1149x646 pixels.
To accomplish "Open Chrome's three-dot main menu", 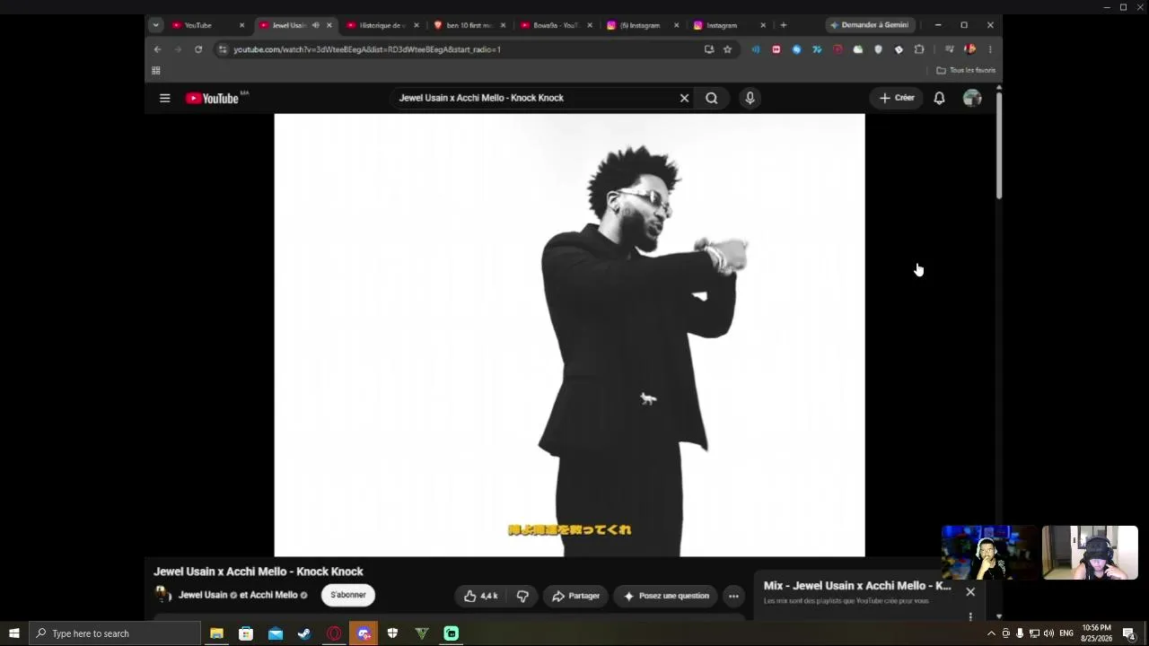I will pos(990,49).
